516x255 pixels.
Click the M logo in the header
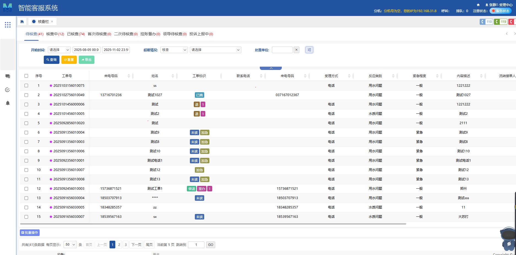coord(7,7)
